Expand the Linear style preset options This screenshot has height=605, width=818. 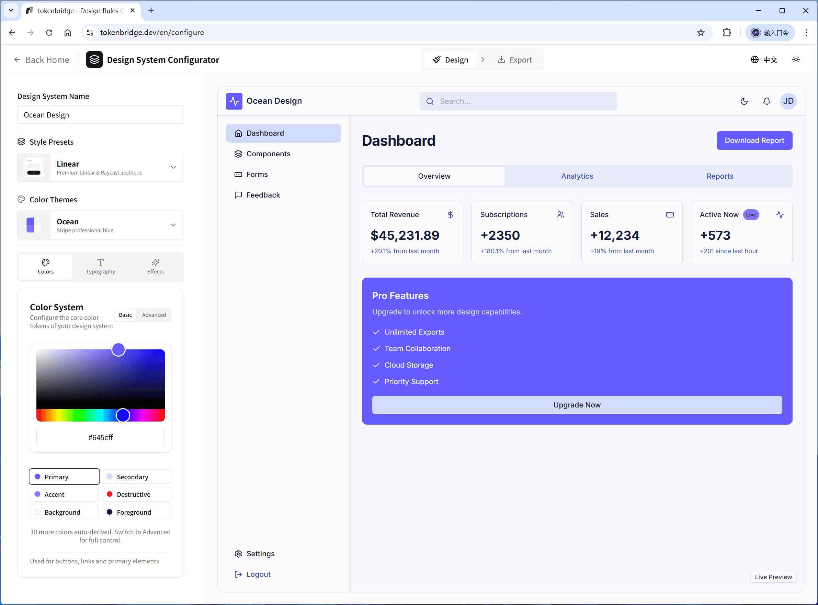[173, 167]
